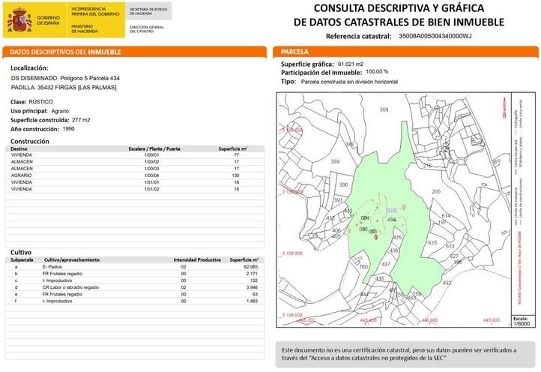Click parcel label 200 on the map

click(436, 191)
